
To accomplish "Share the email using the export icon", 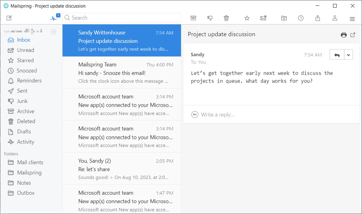I will (x=317, y=18).
